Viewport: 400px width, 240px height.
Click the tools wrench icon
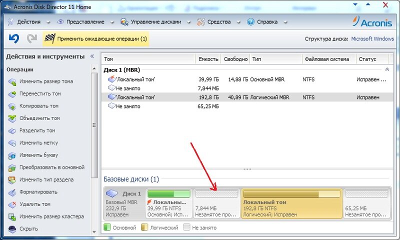click(201, 22)
